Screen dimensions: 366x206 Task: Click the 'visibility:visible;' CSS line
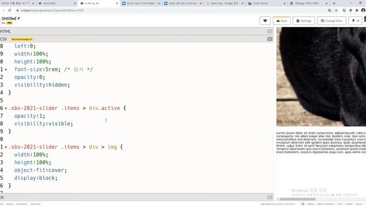point(43,124)
